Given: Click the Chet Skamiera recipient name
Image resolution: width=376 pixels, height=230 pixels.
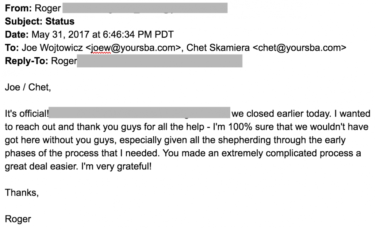Looking at the screenshot, I should 218,47.
